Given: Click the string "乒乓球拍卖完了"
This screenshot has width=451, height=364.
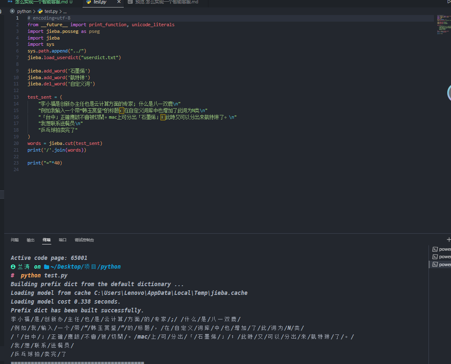Looking at the screenshot, I should click(58, 130).
